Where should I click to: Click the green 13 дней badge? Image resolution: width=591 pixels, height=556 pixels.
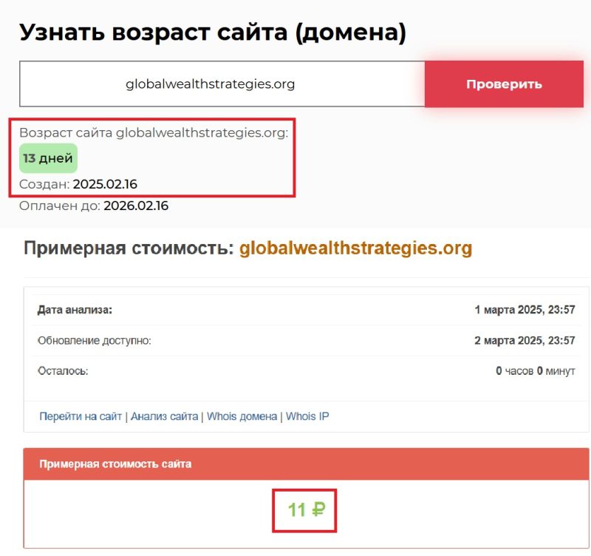(48, 158)
